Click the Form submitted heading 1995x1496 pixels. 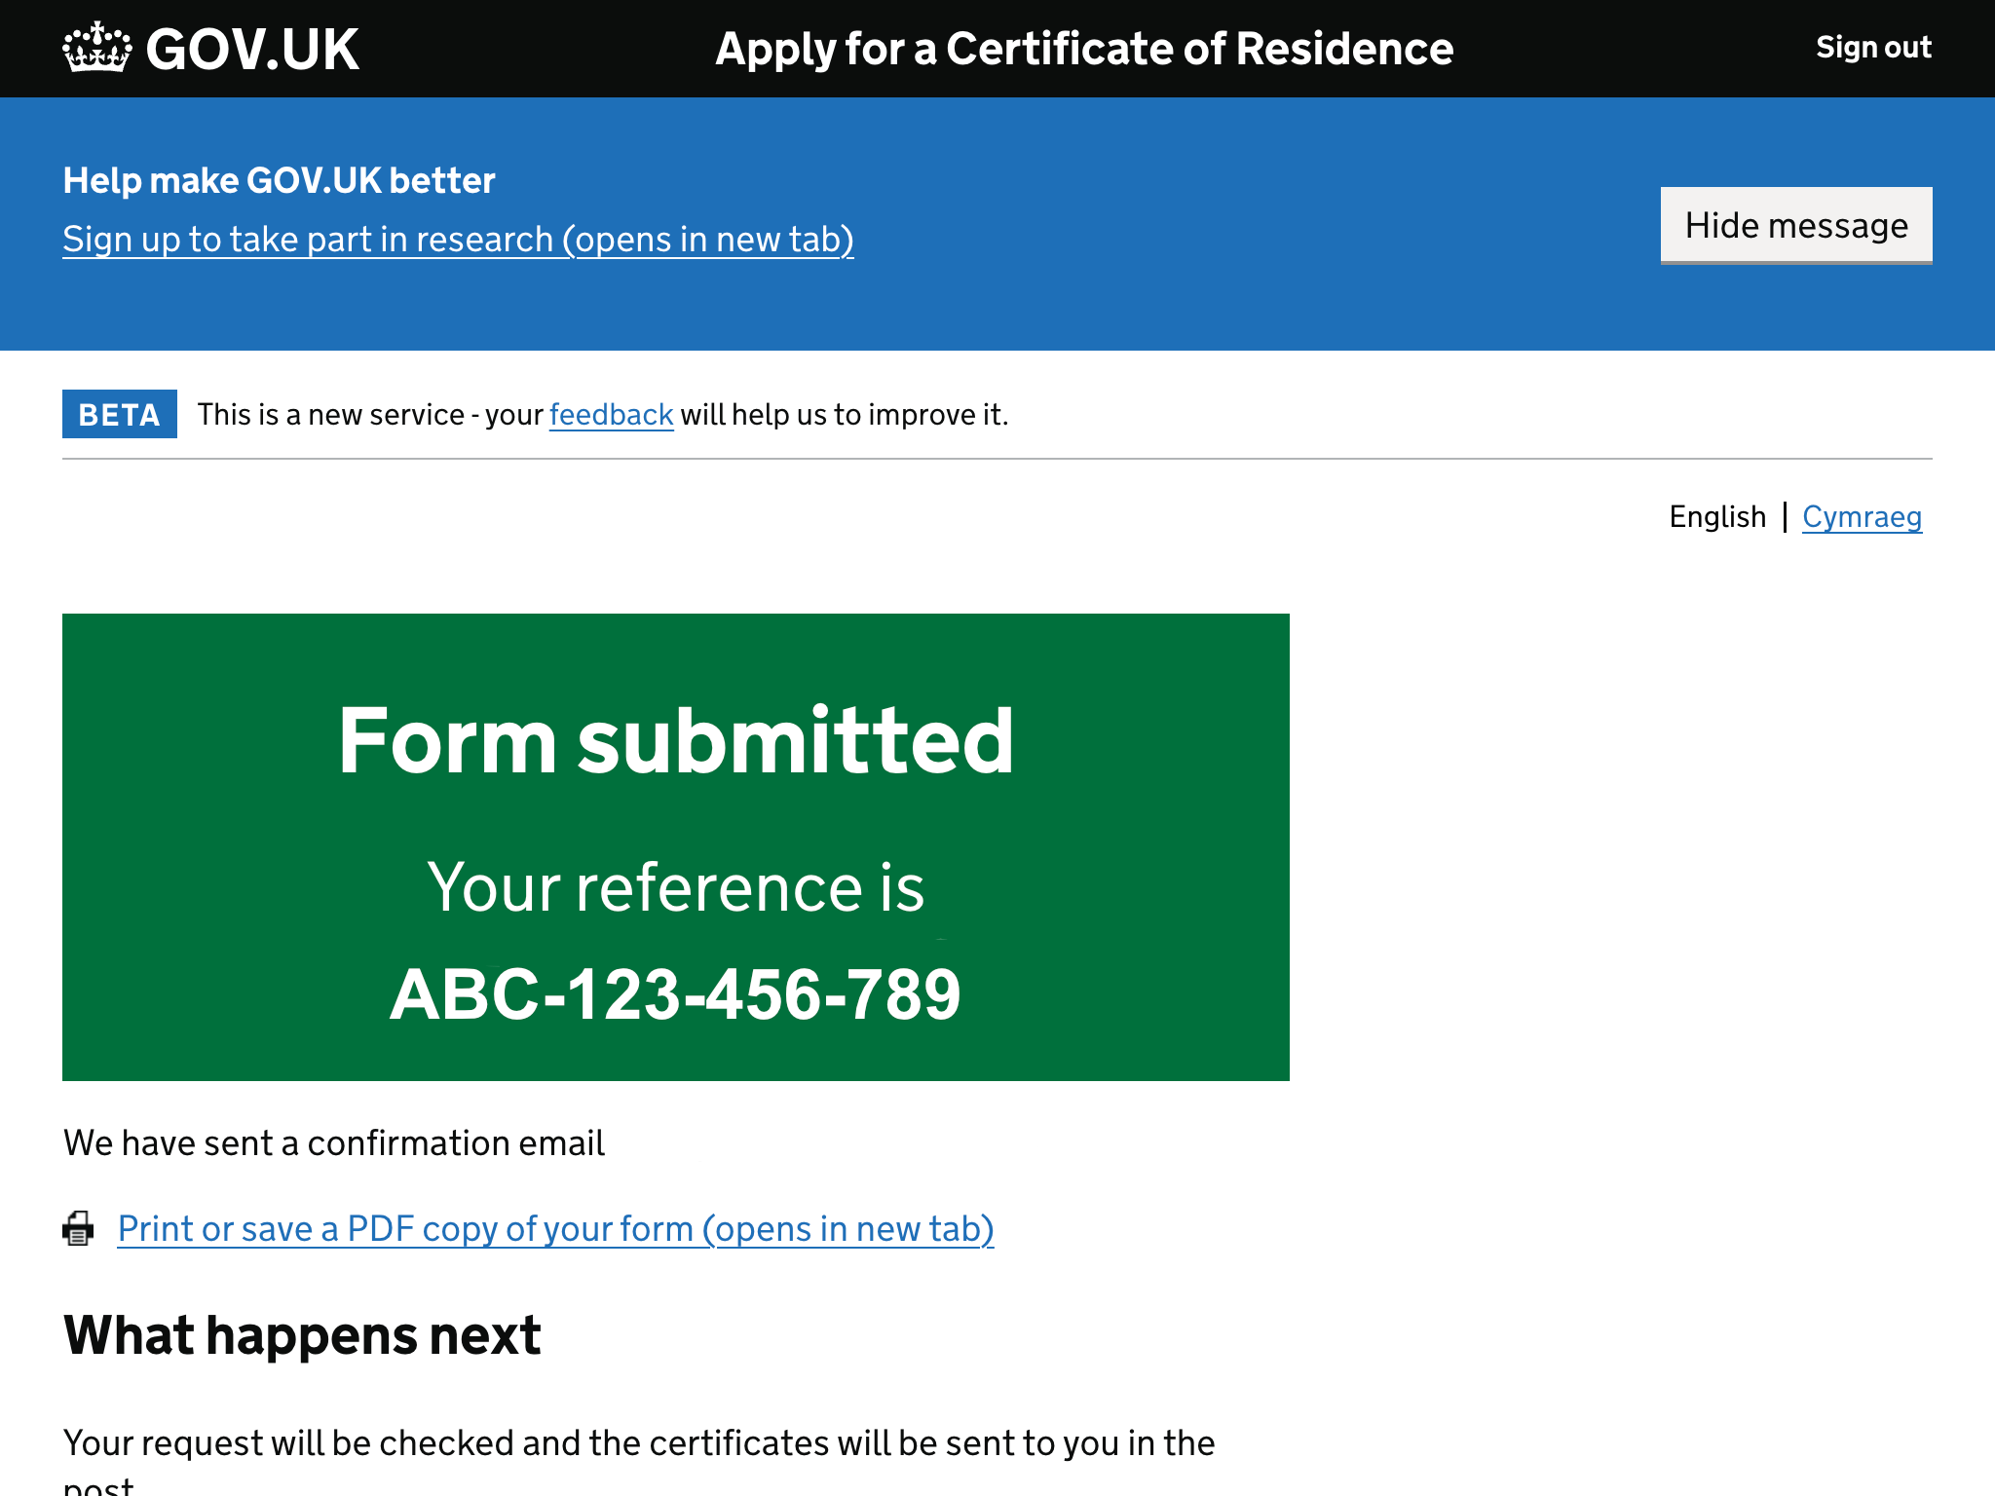point(675,741)
